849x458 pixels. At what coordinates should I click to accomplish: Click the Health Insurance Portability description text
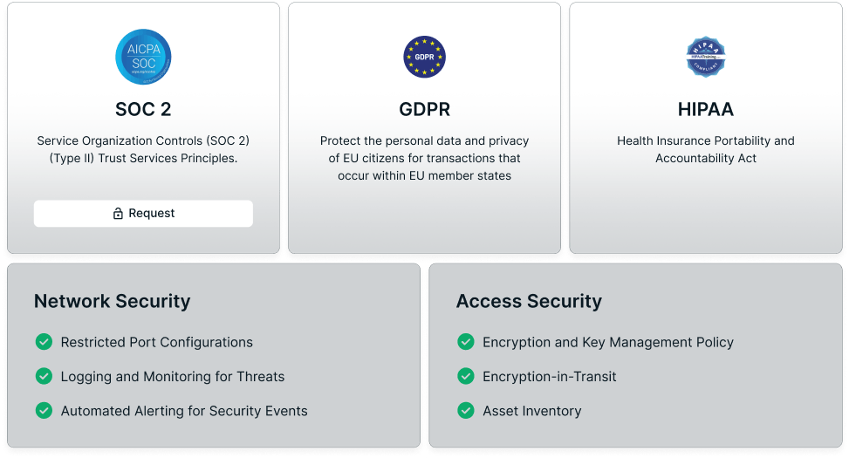pyautogui.click(x=706, y=149)
